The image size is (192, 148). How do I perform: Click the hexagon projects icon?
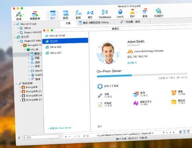(100, 86)
